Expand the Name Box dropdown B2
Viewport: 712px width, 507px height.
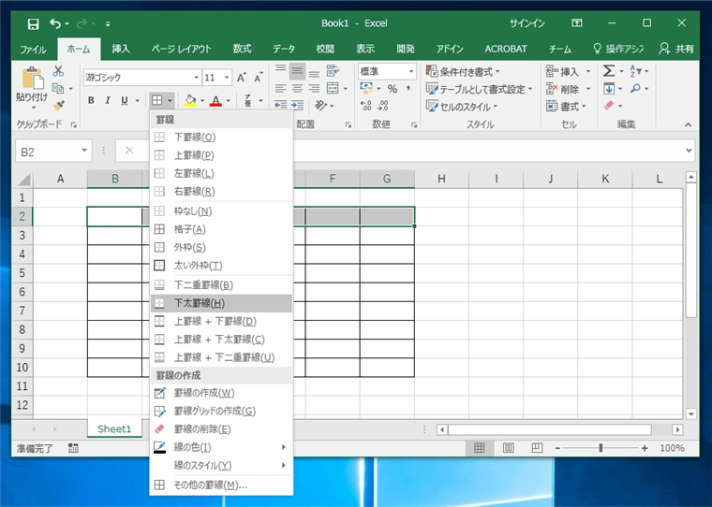84,151
